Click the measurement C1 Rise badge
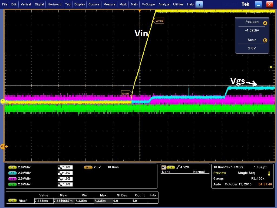This screenshot has height=208, width=277. 12,201
